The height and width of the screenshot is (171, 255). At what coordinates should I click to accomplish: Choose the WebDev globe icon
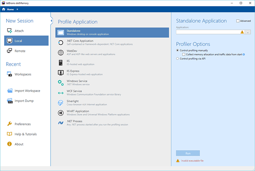click(x=61, y=53)
